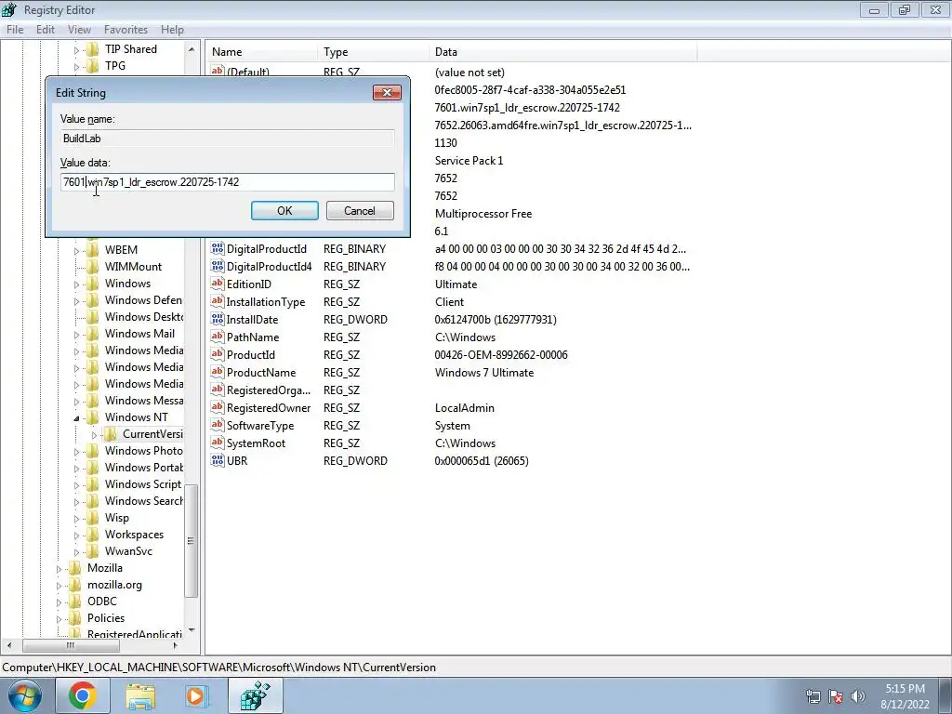The height and width of the screenshot is (714, 952).
Task: Open the View menu
Action: [x=79, y=29]
